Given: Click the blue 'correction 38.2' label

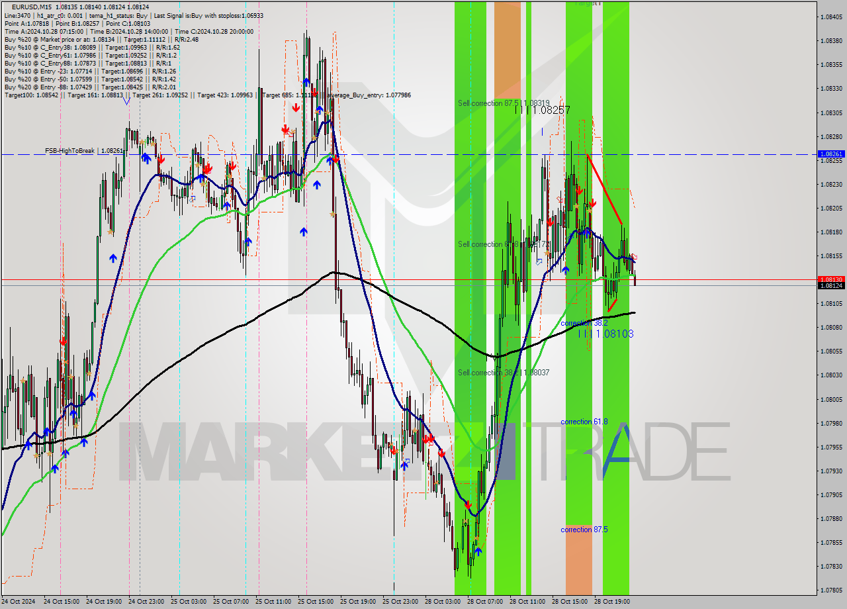Looking at the screenshot, I should pyautogui.click(x=584, y=323).
